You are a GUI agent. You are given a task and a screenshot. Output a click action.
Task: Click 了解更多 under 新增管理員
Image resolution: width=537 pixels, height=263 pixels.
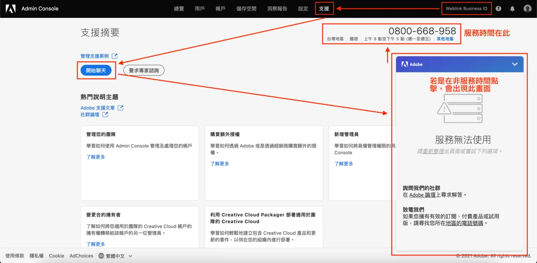coord(344,164)
